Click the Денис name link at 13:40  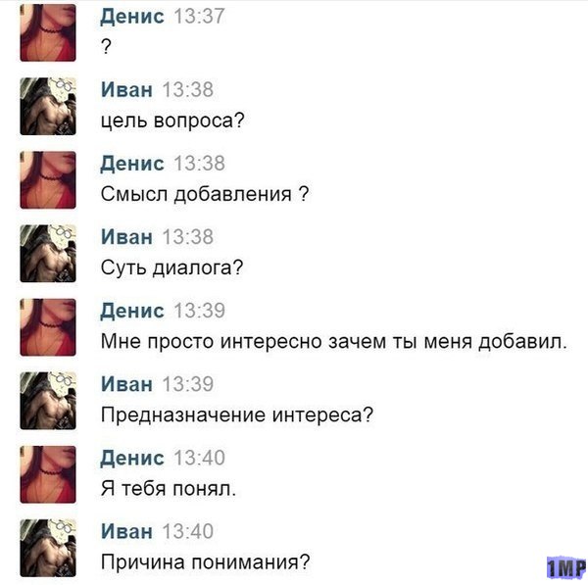pos(132,459)
